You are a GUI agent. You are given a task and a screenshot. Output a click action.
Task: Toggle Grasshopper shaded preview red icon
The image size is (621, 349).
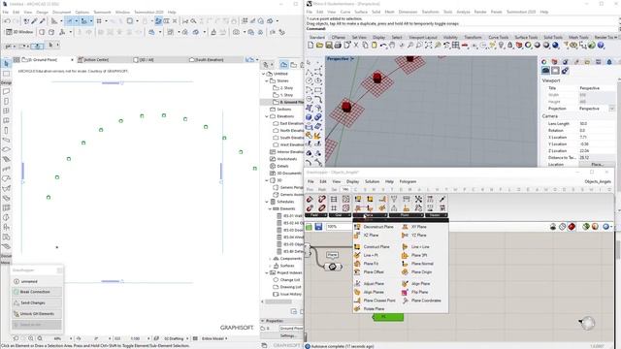(x=572, y=227)
